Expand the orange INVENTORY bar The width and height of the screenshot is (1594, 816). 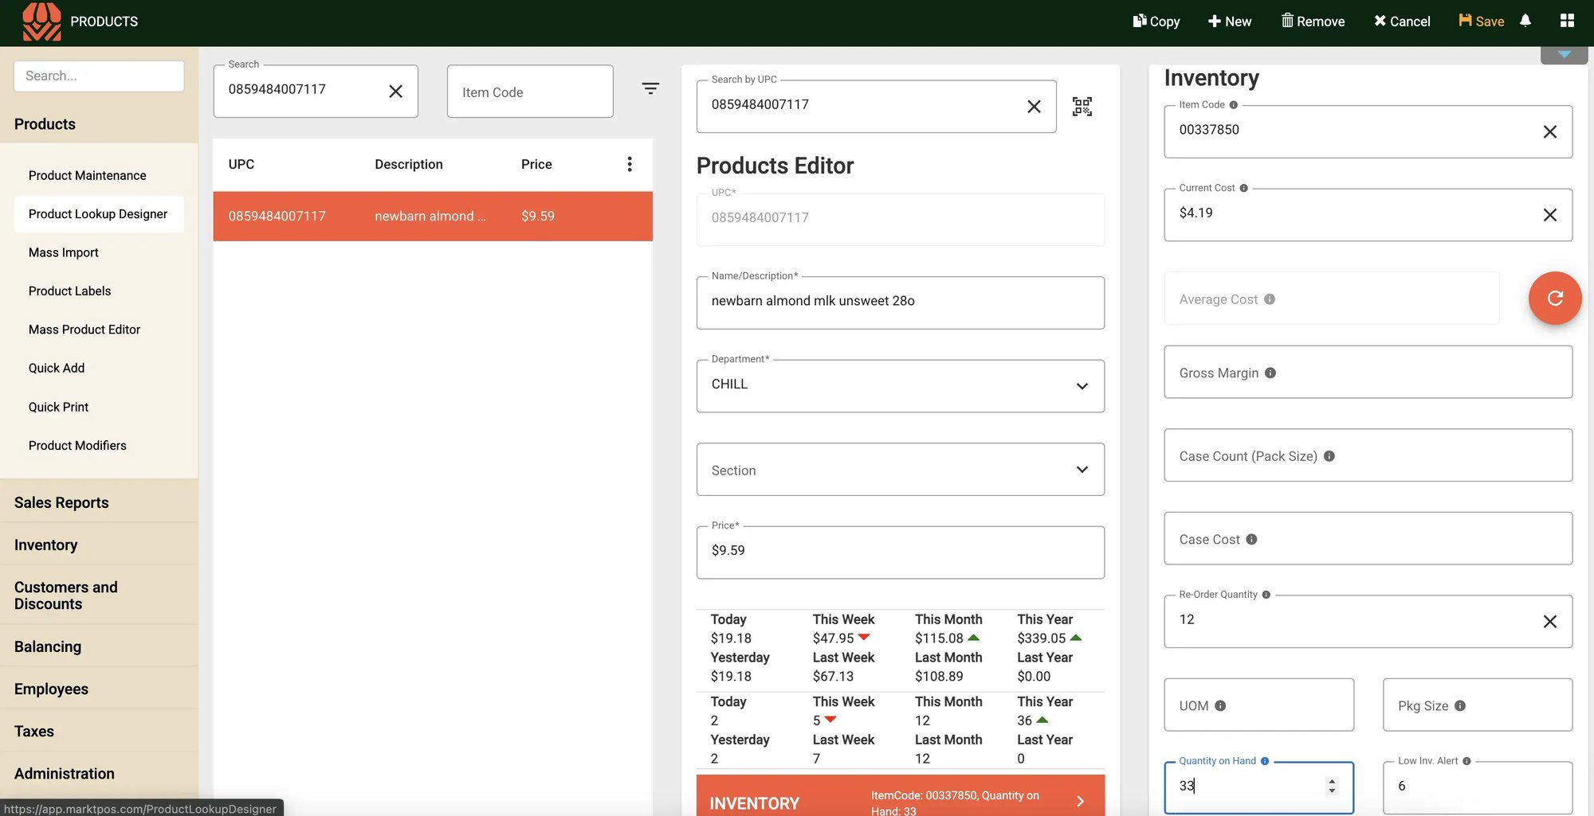click(1080, 802)
